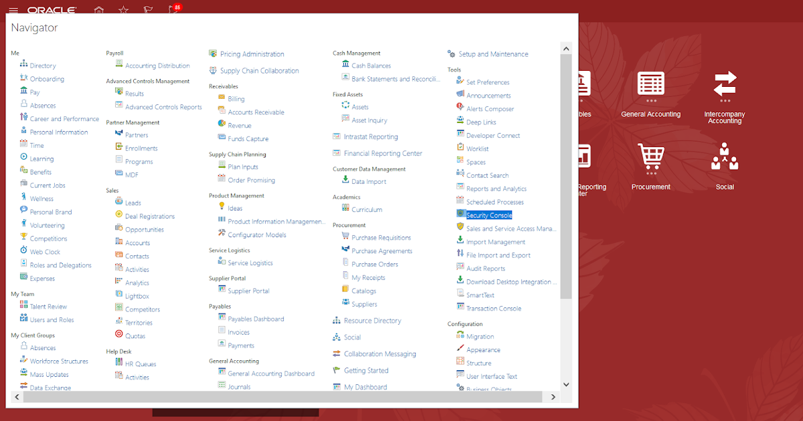Open the Payables Dashboard
803x421 pixels.
click(x=258, y=318)
